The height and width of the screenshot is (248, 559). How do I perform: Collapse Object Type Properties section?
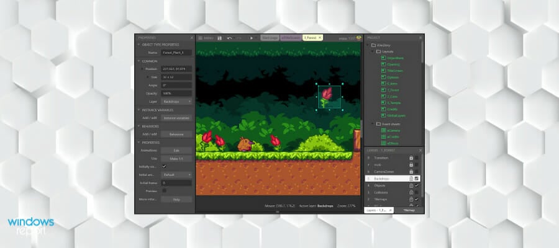point(139,45)
